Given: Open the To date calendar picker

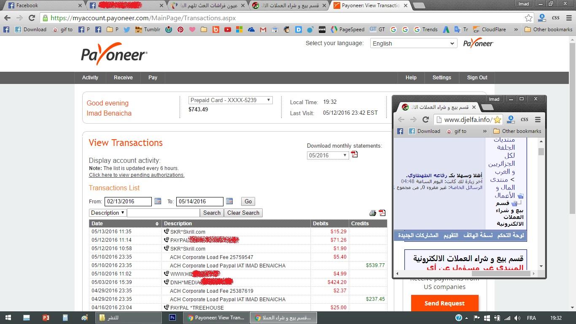Looking at the screenshot, I should [229, 201].
